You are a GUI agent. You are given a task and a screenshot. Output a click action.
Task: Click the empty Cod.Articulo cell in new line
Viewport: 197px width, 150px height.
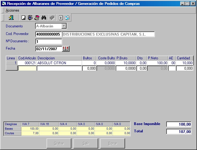click(27, 68)
